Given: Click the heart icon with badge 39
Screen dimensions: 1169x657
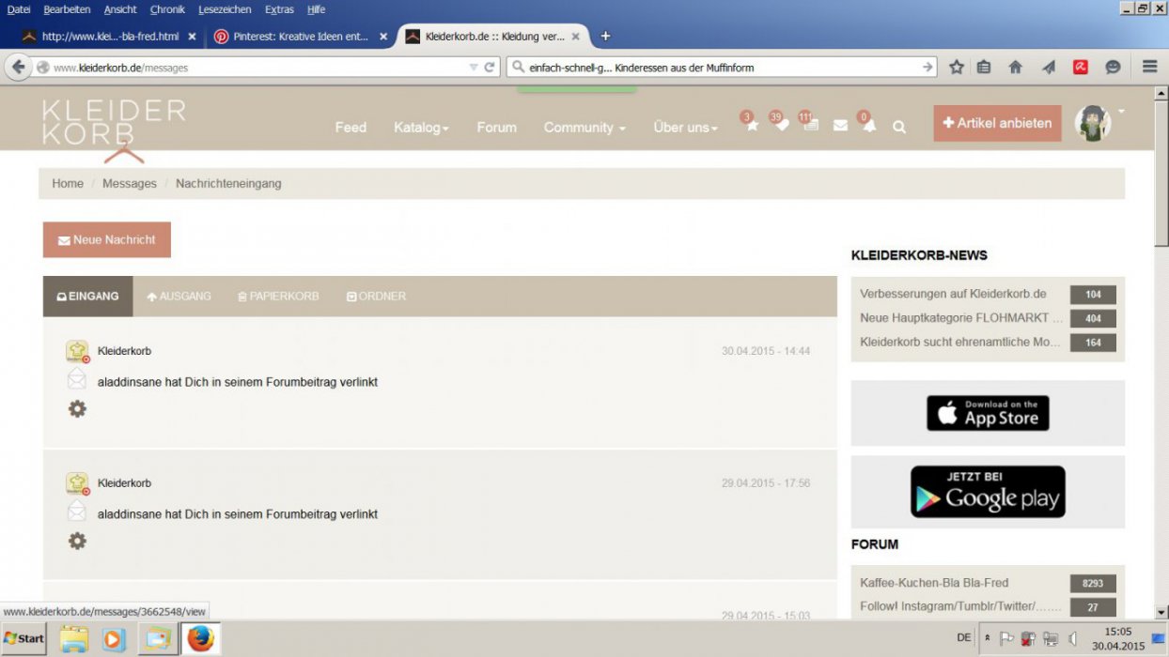Looking at the screenshot, I should pos(781,127).
